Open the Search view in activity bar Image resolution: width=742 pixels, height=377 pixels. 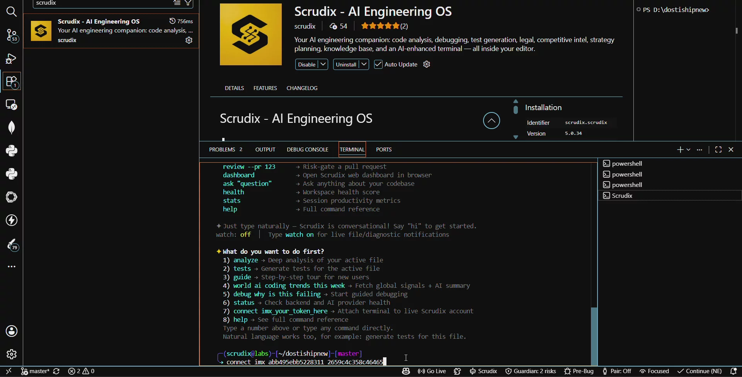[x=12, y=12]
